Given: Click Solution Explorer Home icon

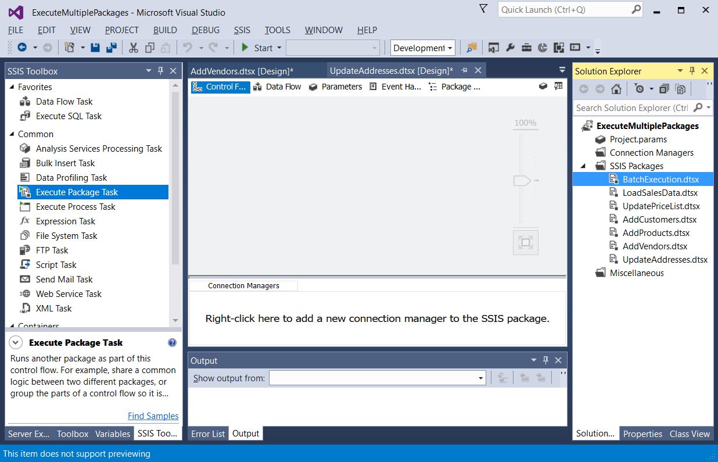Looking at the screenshot, I should [x=616, y=89].
